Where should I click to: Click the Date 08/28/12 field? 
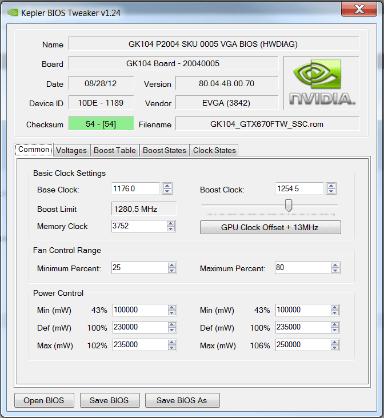pos(101,83)
